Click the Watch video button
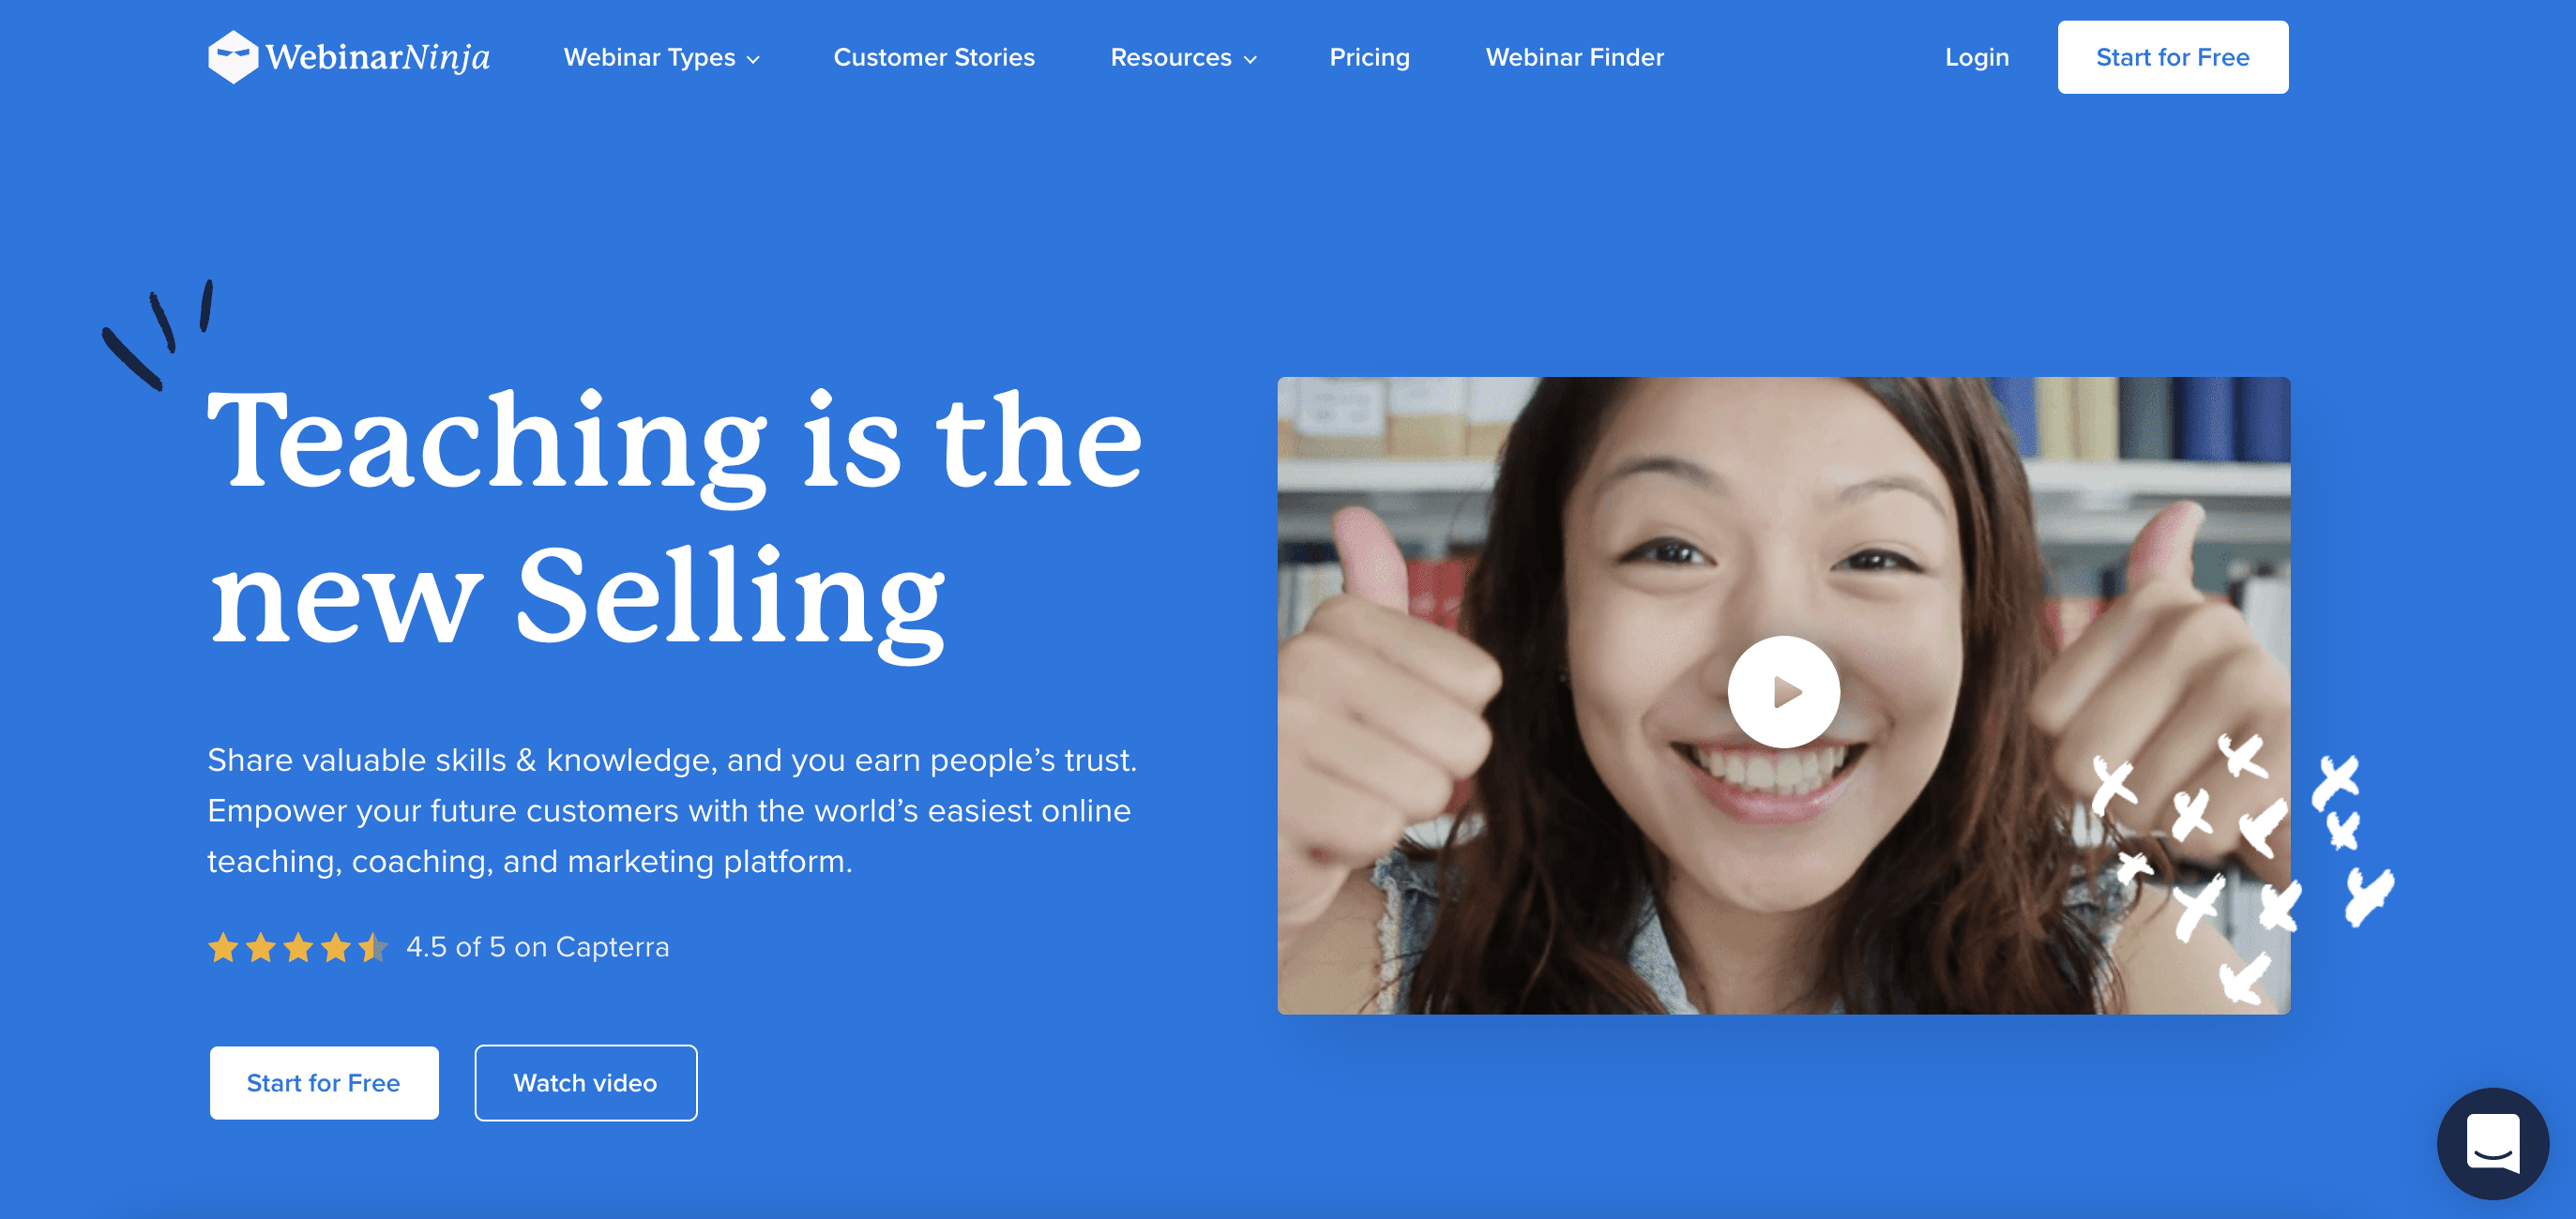This screenshot has height=1219, width=2576. pyautogui.click(x=585, y=1082)
